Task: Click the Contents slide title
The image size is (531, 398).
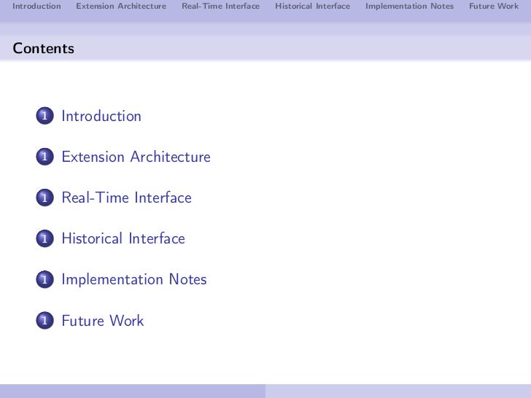Action: pos(43,48)
